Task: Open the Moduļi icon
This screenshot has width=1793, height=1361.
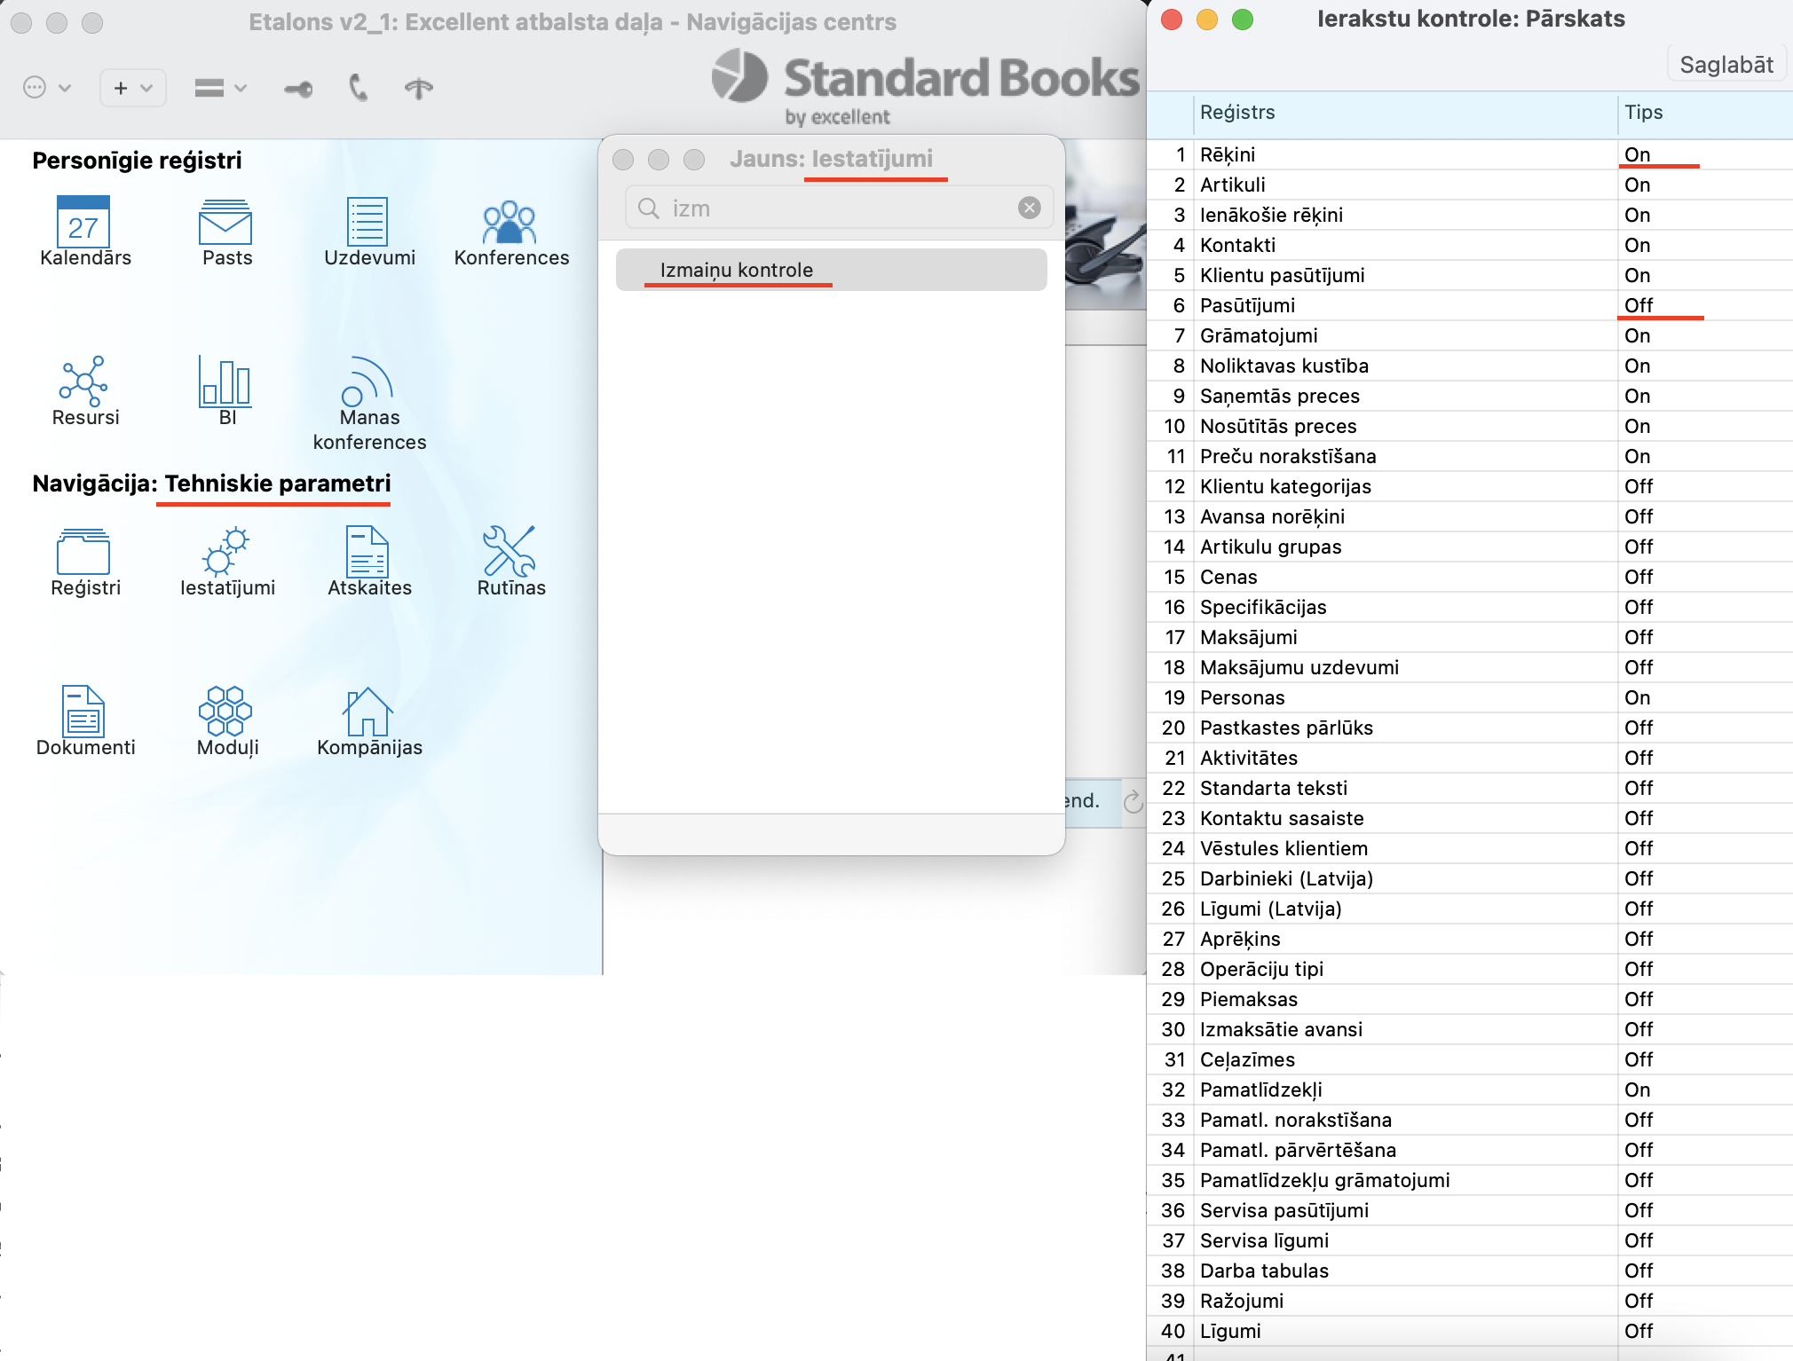Action: click(x=226, y=712)
